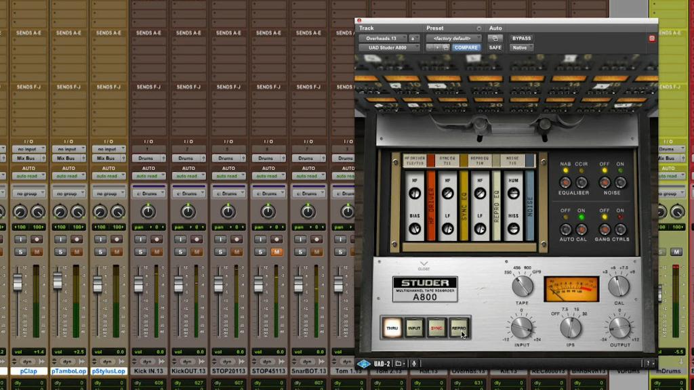Click the BYPASS button
This screenshot has height=390, width=694.
pyautogui.click(x=521, y=39)
